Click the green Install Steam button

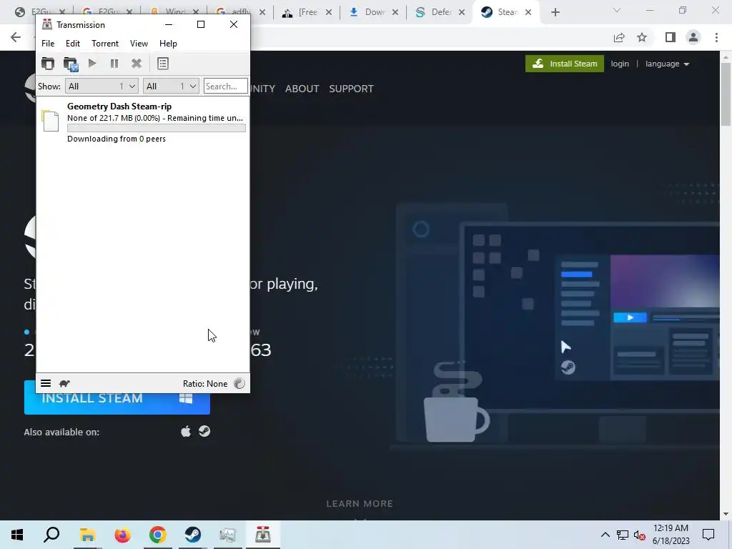coord(565,64)
